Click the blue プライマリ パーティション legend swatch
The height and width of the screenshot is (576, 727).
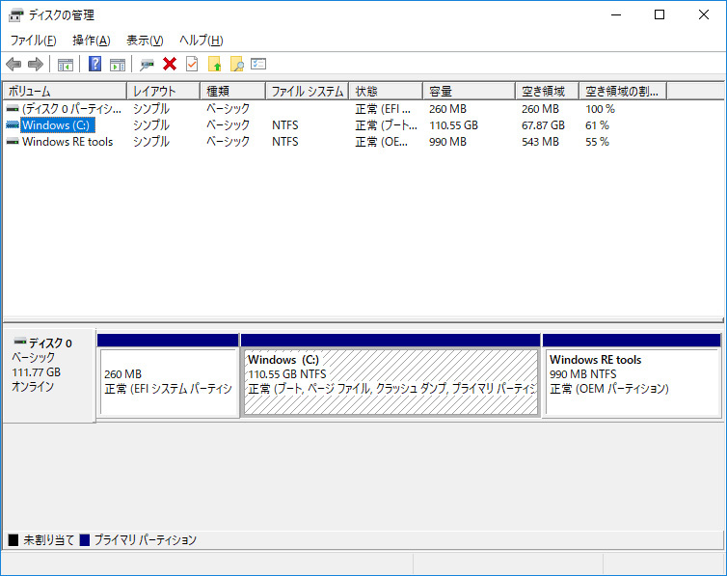[85, 540]
